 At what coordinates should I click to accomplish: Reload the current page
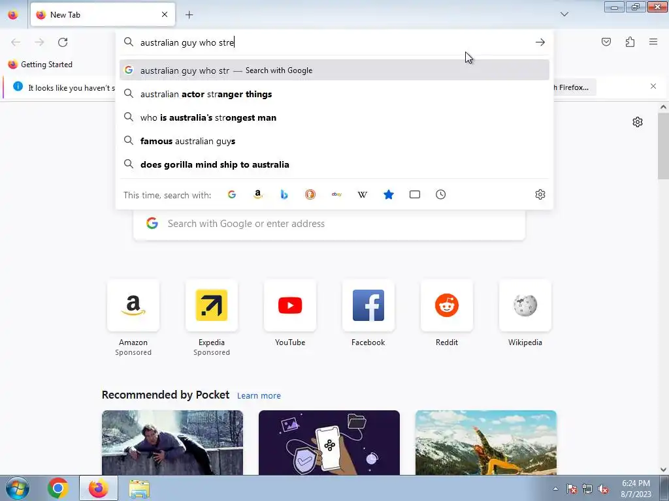[x=63, y=42]
